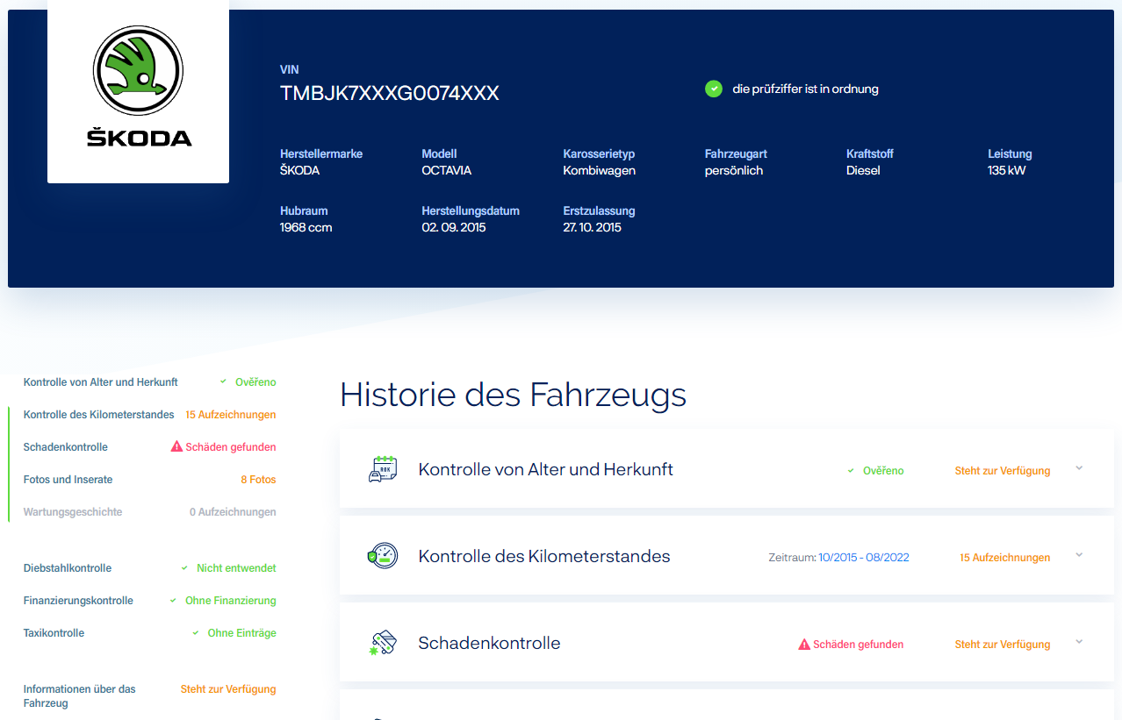Click green check beside sidebar Ověřeno

tap(223, 382)
